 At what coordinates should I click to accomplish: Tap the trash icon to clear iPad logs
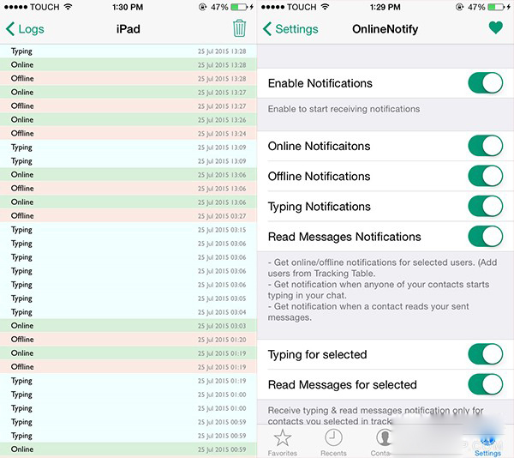pyautogui.click(x=239, y=28)
